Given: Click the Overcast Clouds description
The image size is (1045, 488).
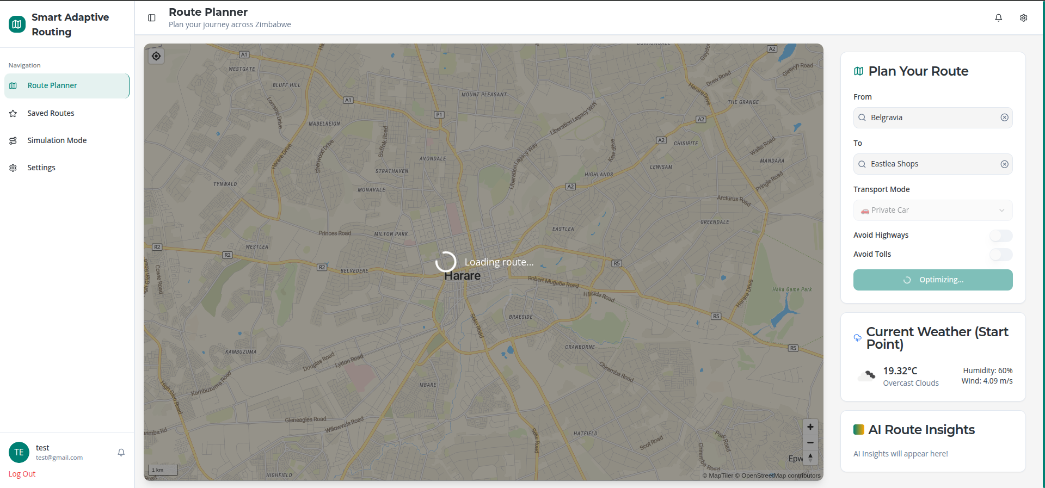Looking at the screenshot, I should click(911, 383).
